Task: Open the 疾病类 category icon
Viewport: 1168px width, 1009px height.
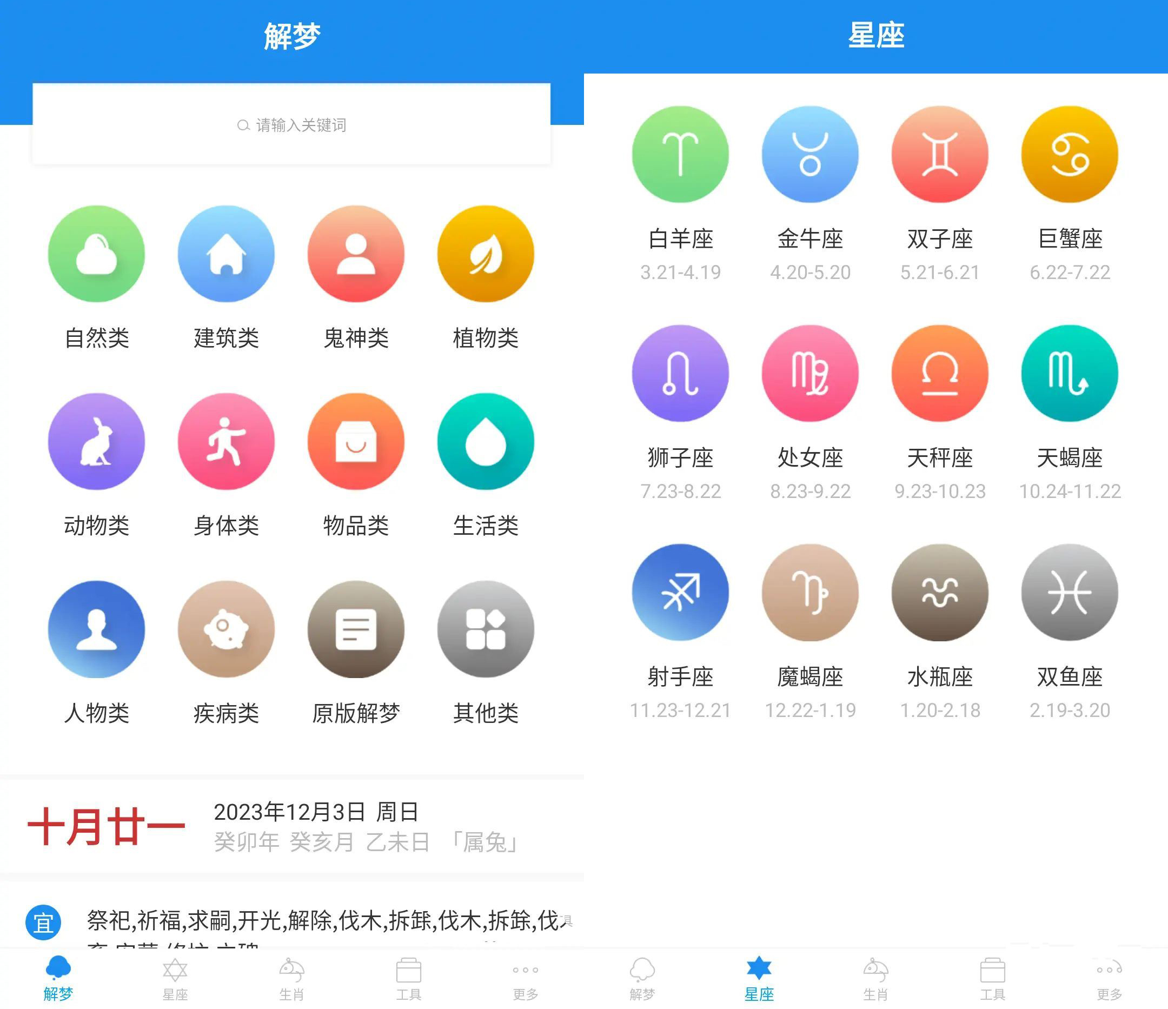Action: (x=226, y=629)
